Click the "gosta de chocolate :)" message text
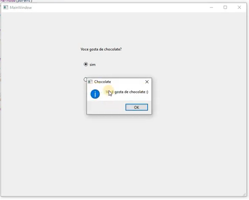Image resolution: width=249 pixels, height=200 pixels. tap(131, 92)
